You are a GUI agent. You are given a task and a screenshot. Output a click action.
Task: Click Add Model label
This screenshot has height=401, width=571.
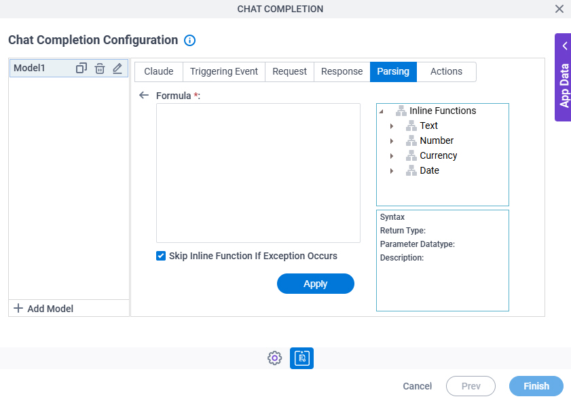pyautogui.click(x=50, y=309)
